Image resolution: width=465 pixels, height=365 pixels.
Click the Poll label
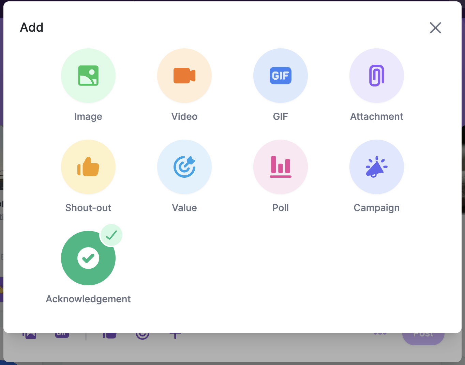(x=281, y=208)
